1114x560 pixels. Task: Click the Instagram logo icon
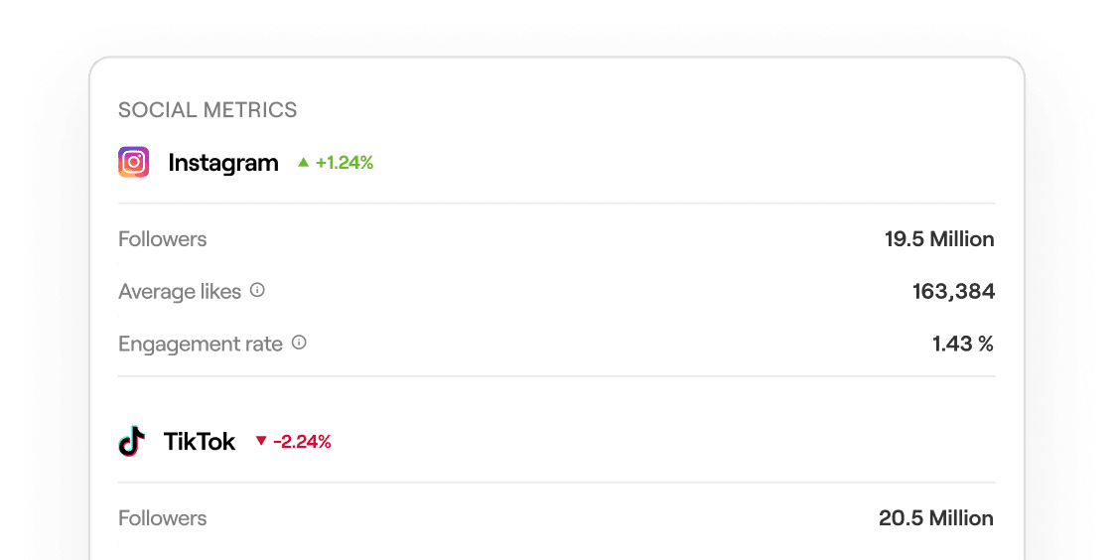pyautogui.click(x=134, y=162)
